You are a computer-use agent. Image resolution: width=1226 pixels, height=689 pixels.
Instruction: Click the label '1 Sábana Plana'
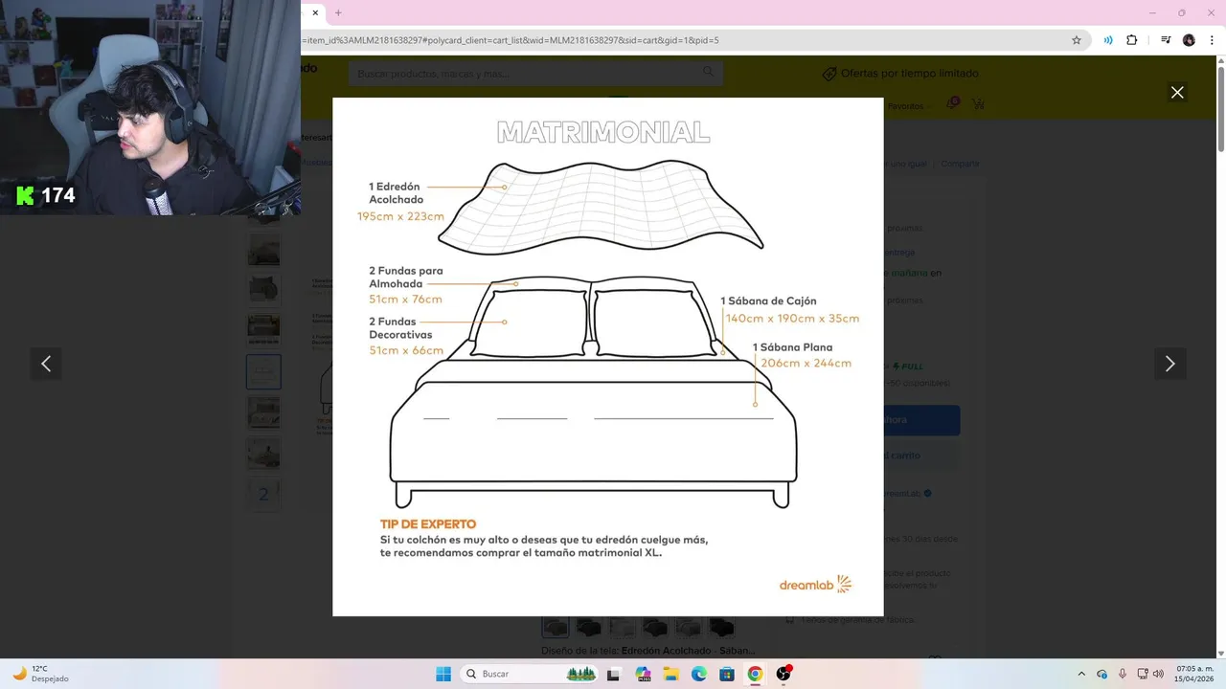coord(792,347)
